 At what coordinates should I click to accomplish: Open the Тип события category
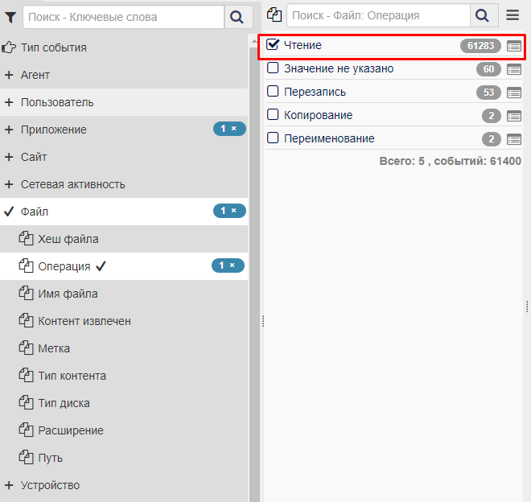point(53,47)
